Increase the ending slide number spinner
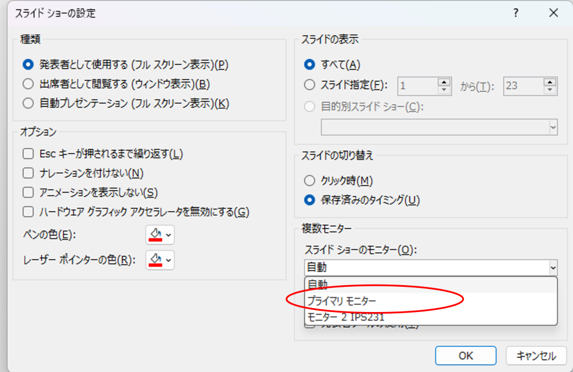 tap(551, 82)
